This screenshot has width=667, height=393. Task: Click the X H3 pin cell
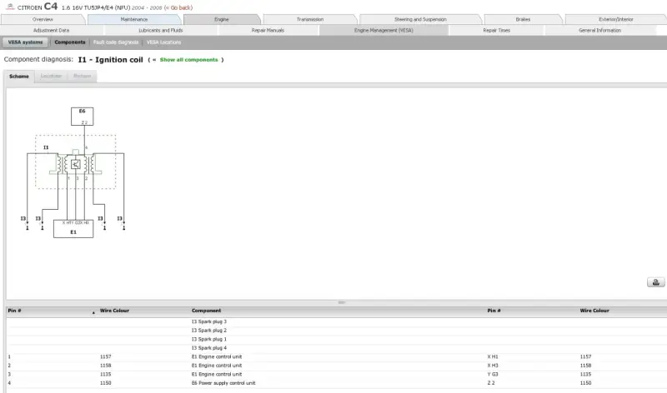tap(493, 366)
